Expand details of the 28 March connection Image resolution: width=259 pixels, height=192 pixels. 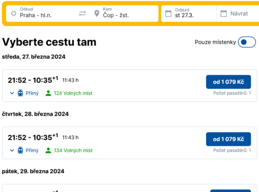point(12,150)
